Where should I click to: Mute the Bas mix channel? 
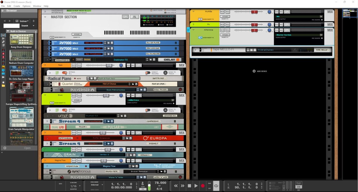tap(74, 133)
